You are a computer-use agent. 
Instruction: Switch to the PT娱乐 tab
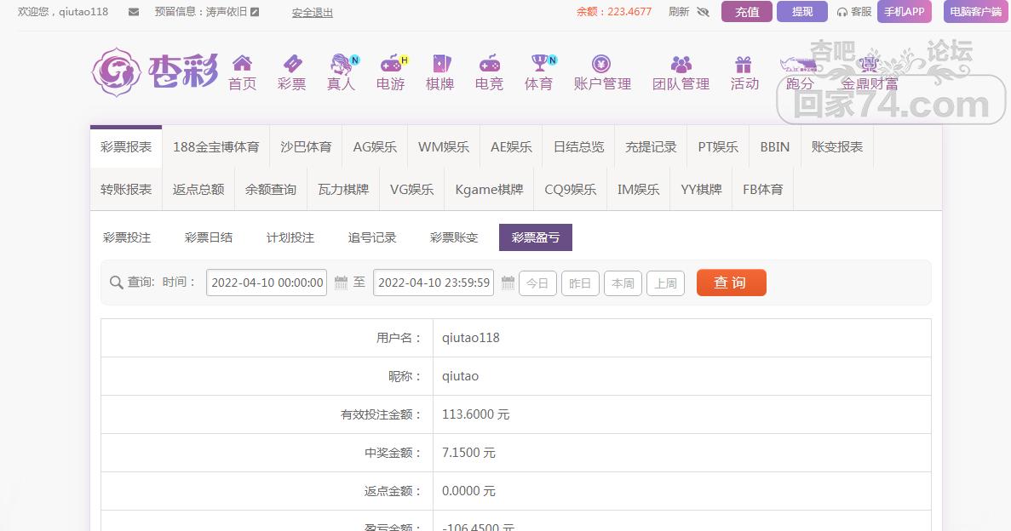click(718, 147)
